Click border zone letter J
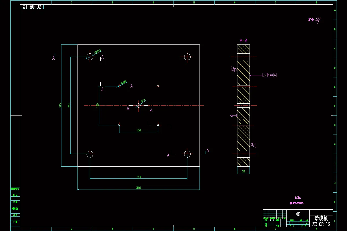Screen dimensions: 347x231 click(335, 183)
